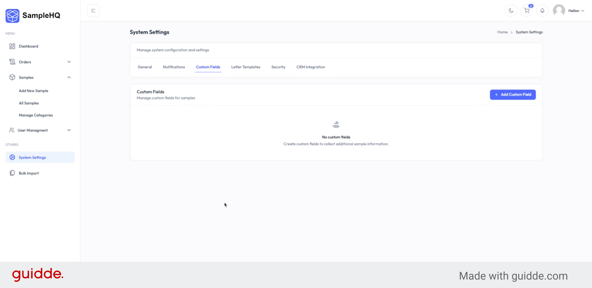Expand the Orders menu chevron
Image resolution: width=592 pixels, height=288 pixels.
(x=69, y=62)
